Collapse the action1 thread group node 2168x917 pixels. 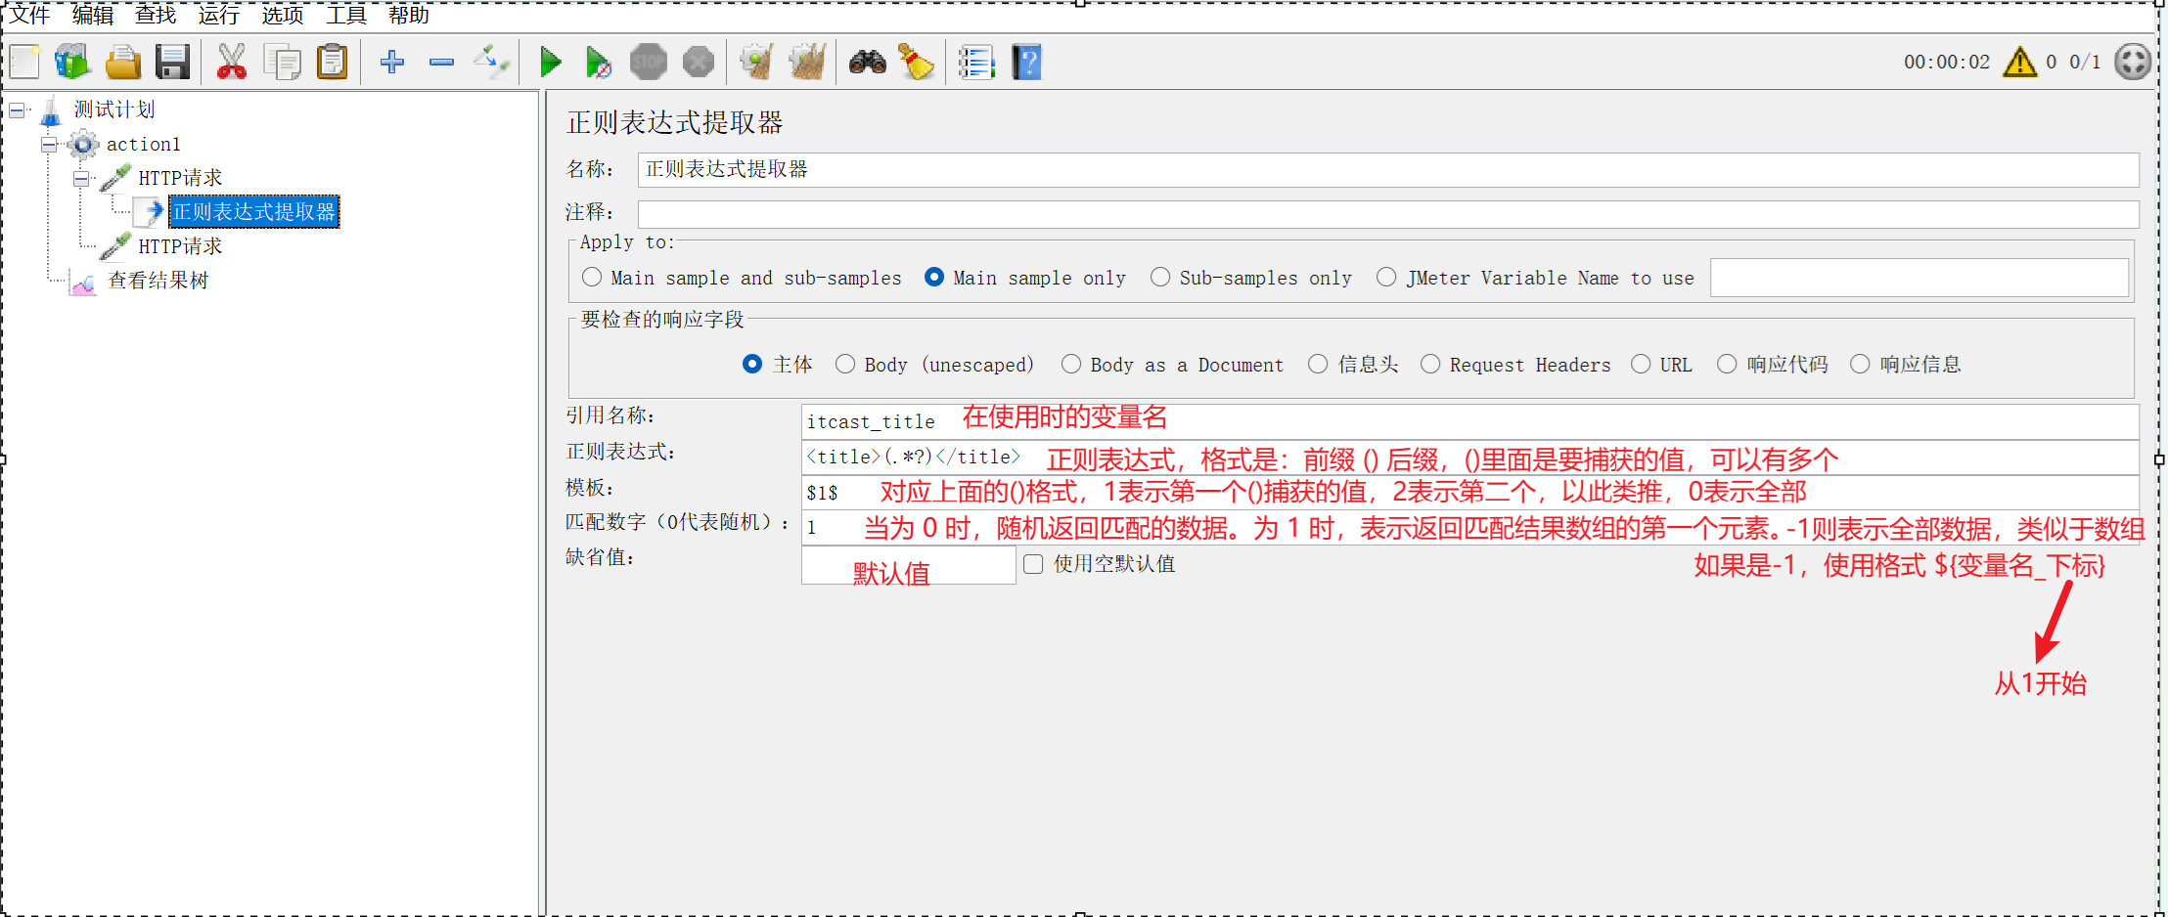(x=49, y=145)
